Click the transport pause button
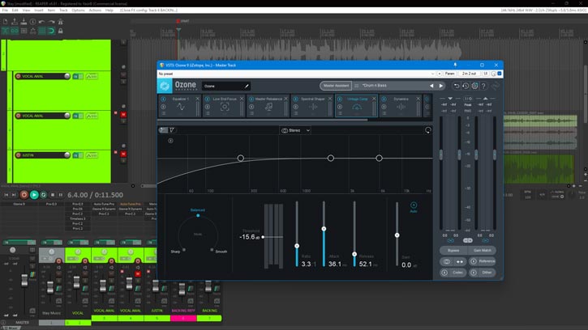 click(61, 195)
